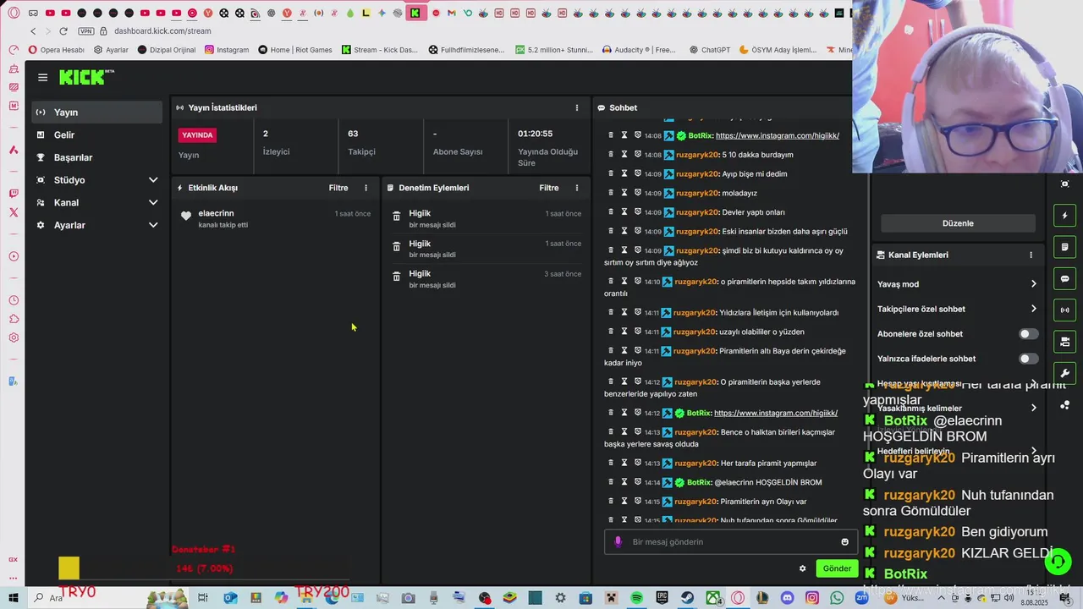Open Home | Riot Games bookmark
This screenshot has width=1083, height=609.
[295, 50]
